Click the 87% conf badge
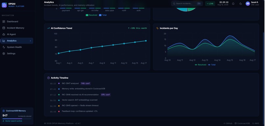 (x=106, y=95)
